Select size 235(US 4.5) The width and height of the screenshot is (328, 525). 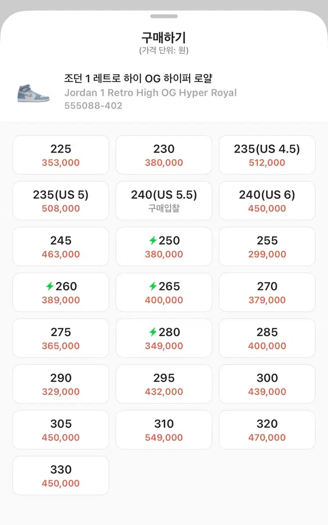[267, 155]
